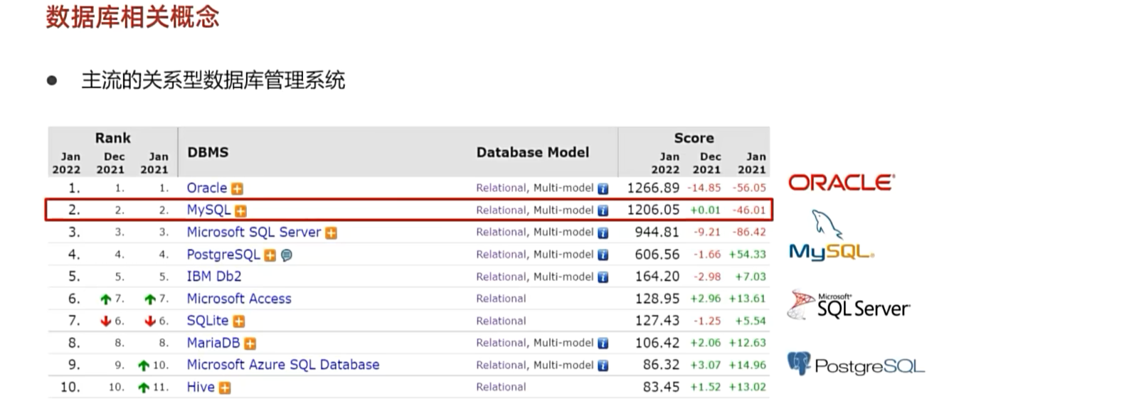Click the PostgreSQL elephant logo

(856, 365)
